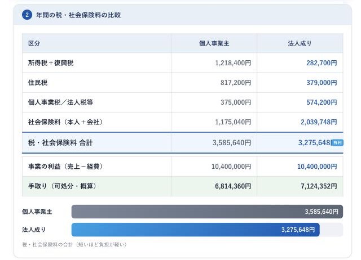The height and width of the screenshot is (260, 361).
Task: Click the gray 個人事業主 comparison bar
Action: tap(207, 212)
